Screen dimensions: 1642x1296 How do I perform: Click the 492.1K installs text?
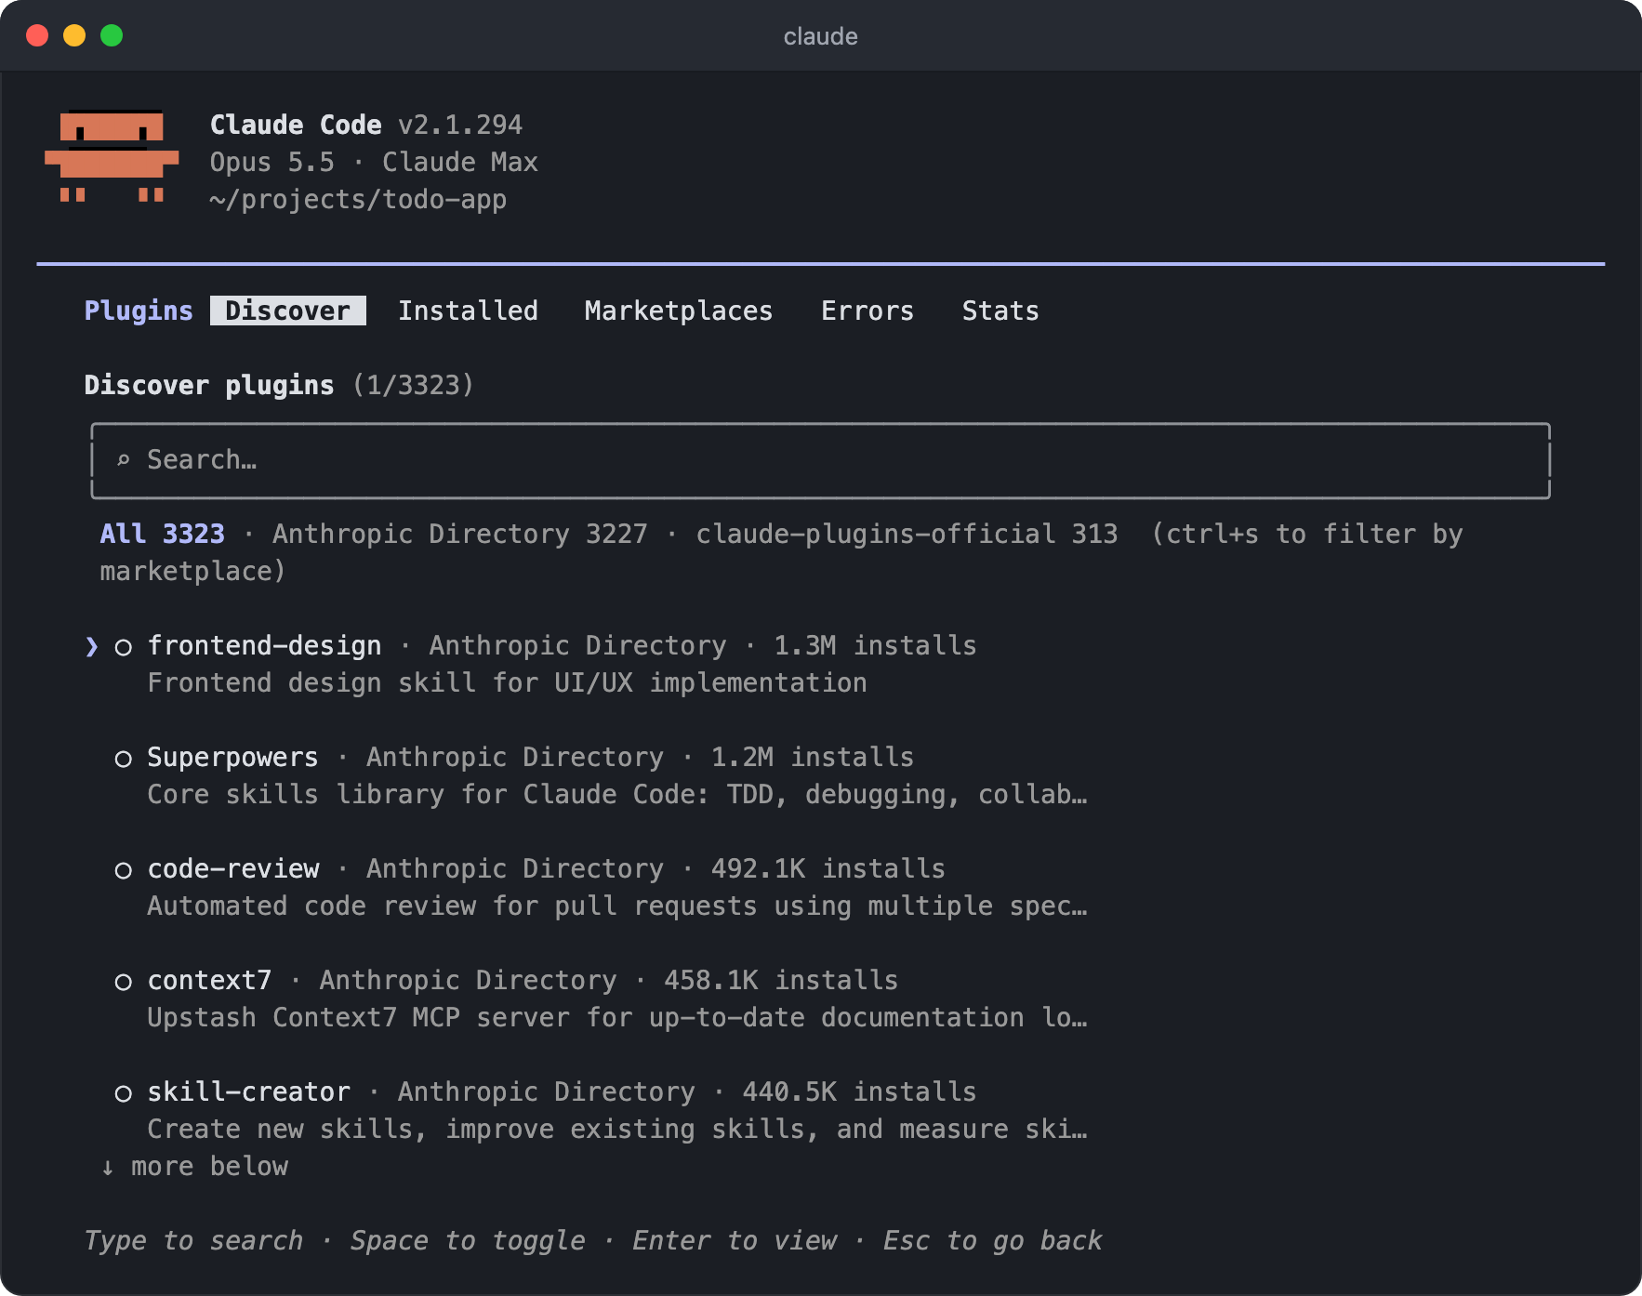(828, 868)
